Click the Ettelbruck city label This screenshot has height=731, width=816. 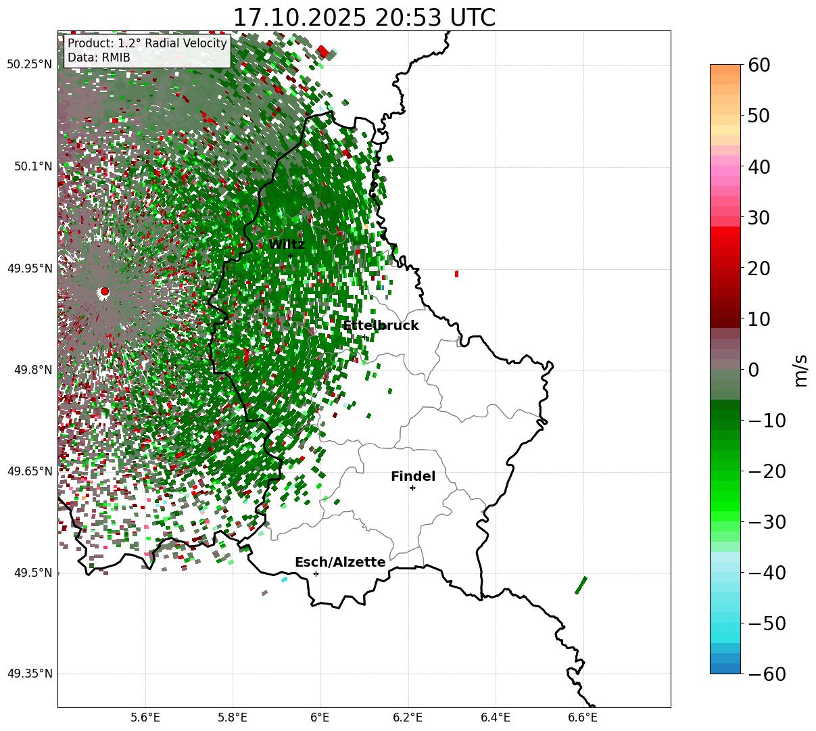click(381, 326)
